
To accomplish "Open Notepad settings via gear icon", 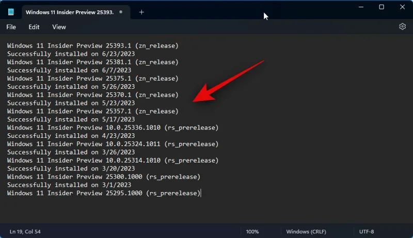I will 402,27.
